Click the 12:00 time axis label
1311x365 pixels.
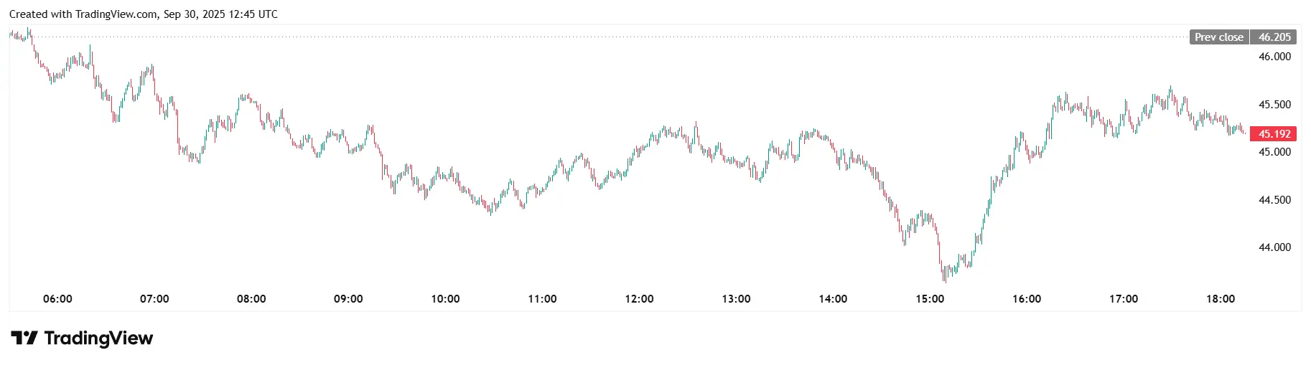[639, 299]
